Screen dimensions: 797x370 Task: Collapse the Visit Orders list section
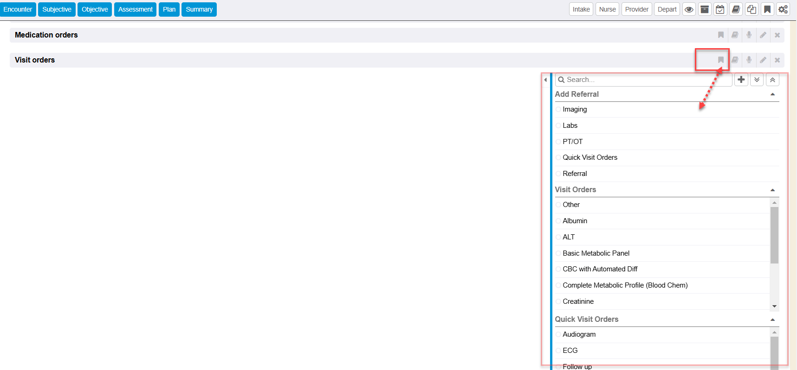pos(772,190)
